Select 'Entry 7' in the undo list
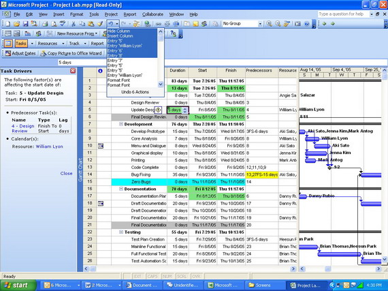The height and width of the screenshot is (291, 388). click(132, 61)
